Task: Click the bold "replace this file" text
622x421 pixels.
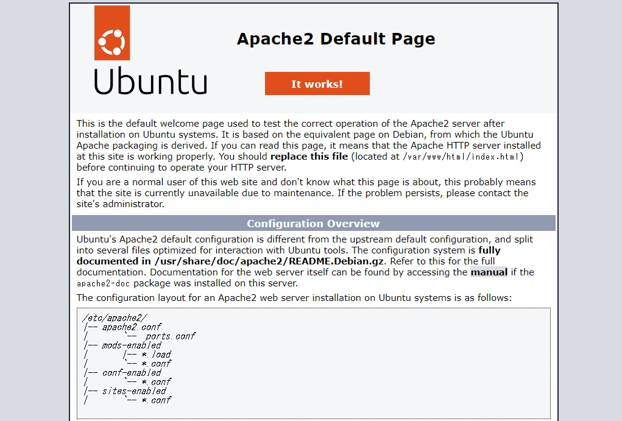Action: tap(309, 157)
